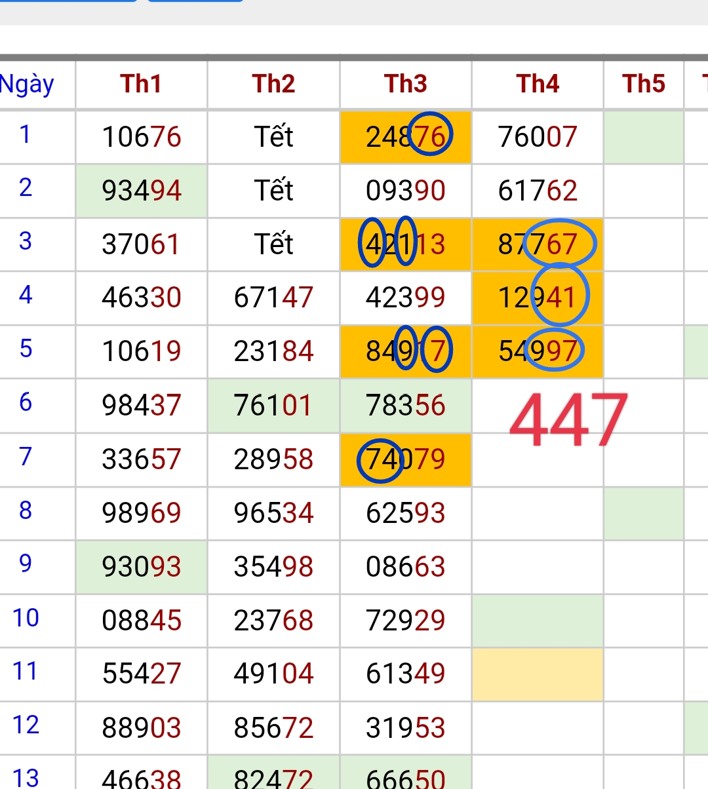The width and height of the screenshot is (708, 789).
Task: Choose day number 6 in Ngày column
Action: (26, 402)
